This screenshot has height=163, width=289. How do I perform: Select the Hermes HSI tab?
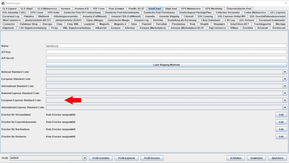[82, 9]
